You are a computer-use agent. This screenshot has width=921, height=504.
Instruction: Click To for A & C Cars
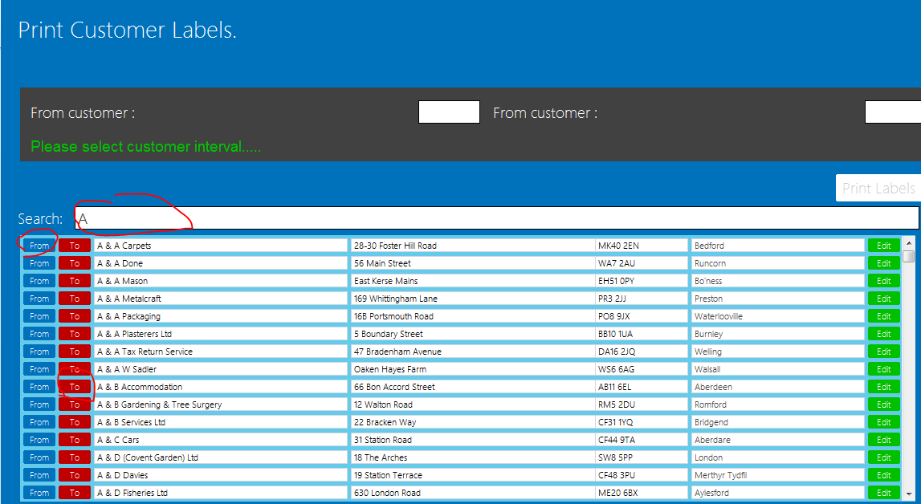point(75,440)
